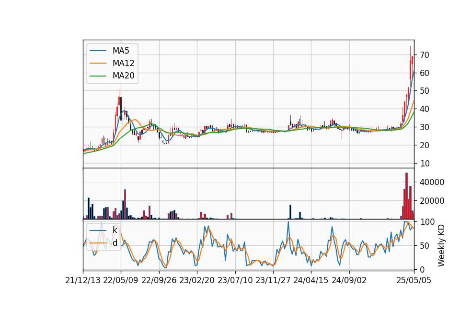Click the date label 24/04/15
This screenshot has width=460, height=330.
pos(311,280)
